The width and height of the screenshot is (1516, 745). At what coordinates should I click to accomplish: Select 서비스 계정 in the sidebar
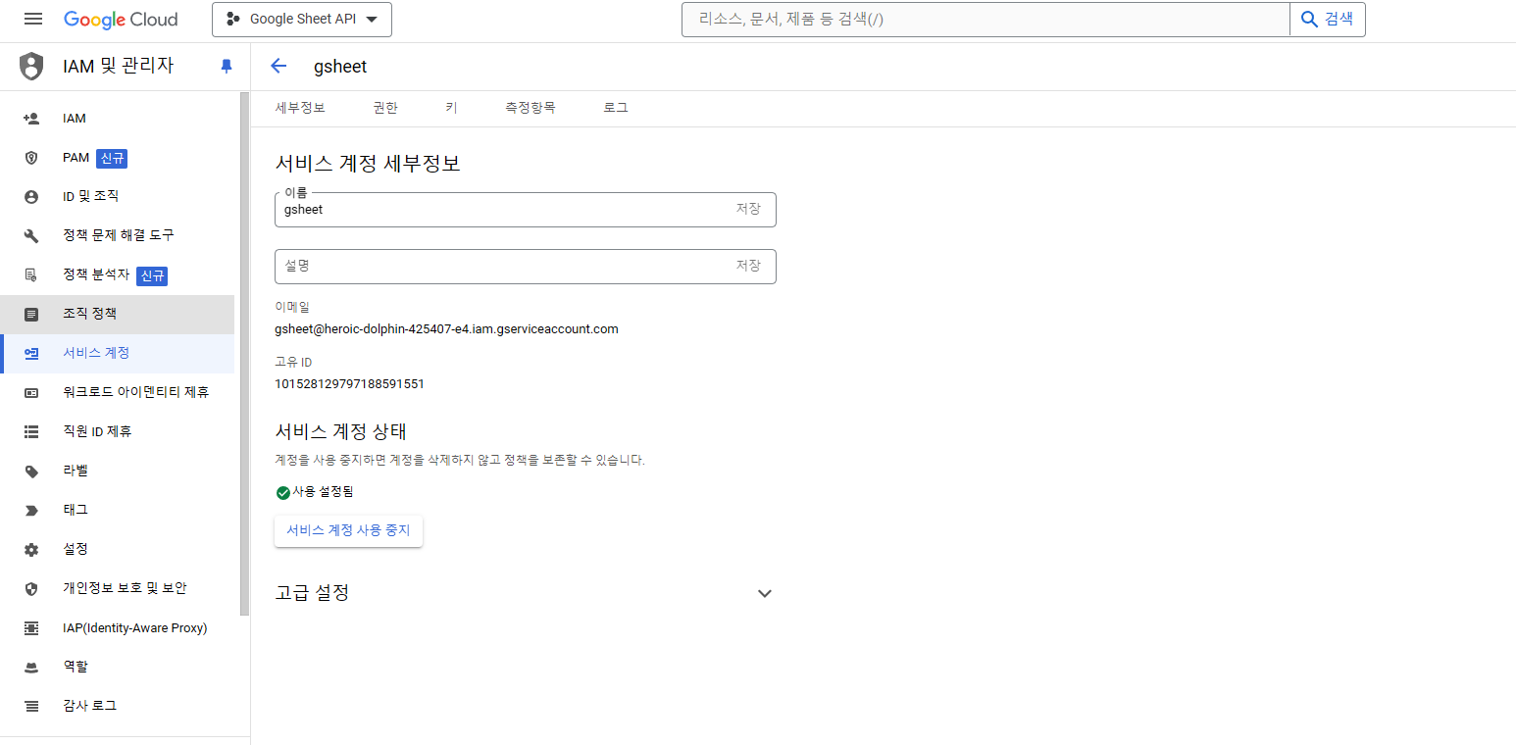[x=118, y=354]
